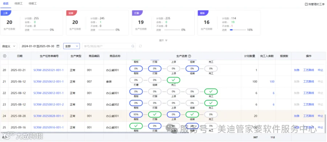Click the green 裁板 checkmark in row 25
Image resolution: width=327 pixels, height=142 pixels.
tap(136, 126)
